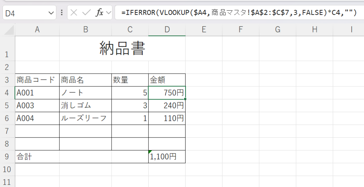
Task: Click the Select All corner triangle
Action: tap(9, 30)
